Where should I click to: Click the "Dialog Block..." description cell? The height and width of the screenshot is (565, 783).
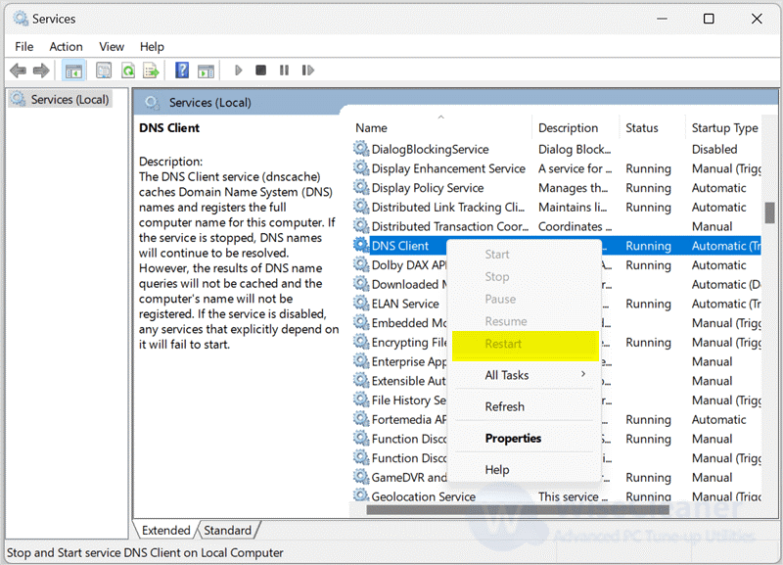click(575, 149)
